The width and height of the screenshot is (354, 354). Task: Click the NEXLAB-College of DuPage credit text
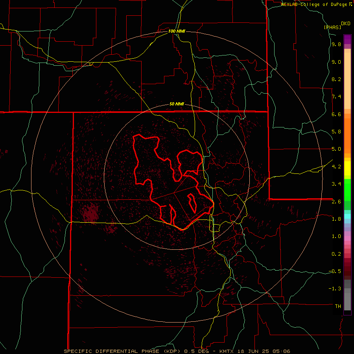click(316, 4)
